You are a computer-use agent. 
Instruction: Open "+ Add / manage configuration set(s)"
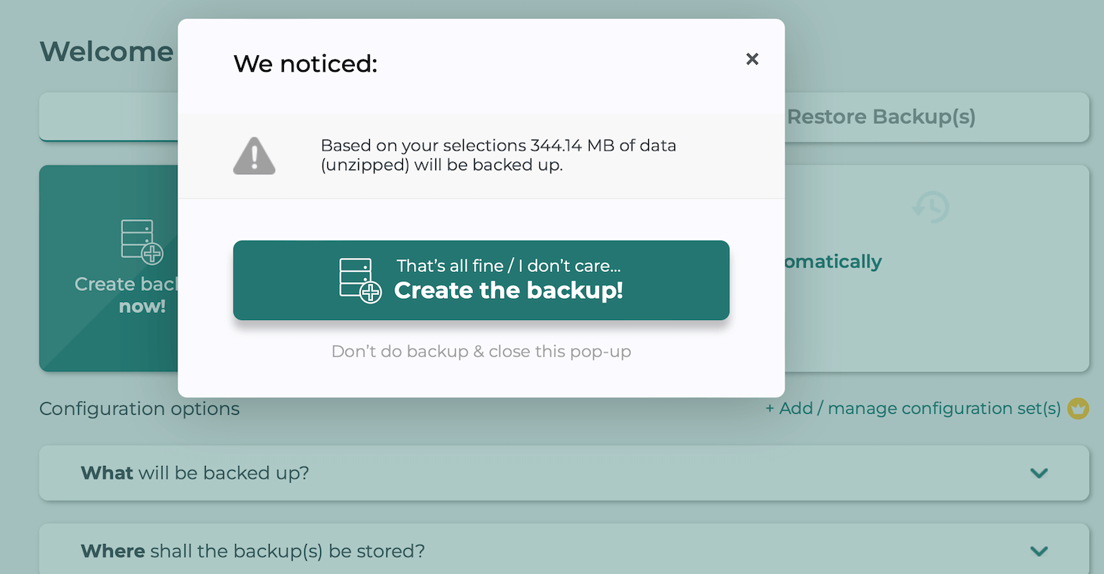(x=912, y=408)
